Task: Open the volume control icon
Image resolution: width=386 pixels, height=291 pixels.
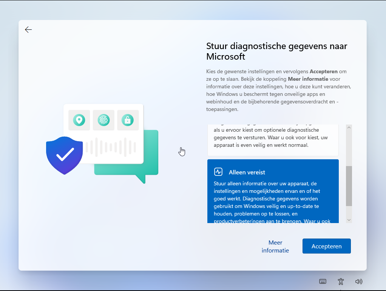Action: click(x=359, y=282)
